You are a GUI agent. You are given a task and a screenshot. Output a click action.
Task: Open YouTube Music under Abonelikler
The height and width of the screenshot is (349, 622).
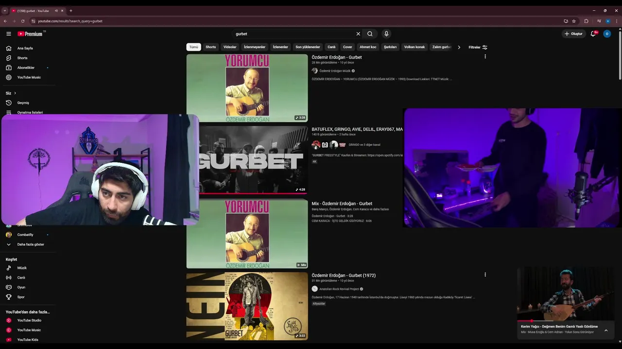click(29, 78)
